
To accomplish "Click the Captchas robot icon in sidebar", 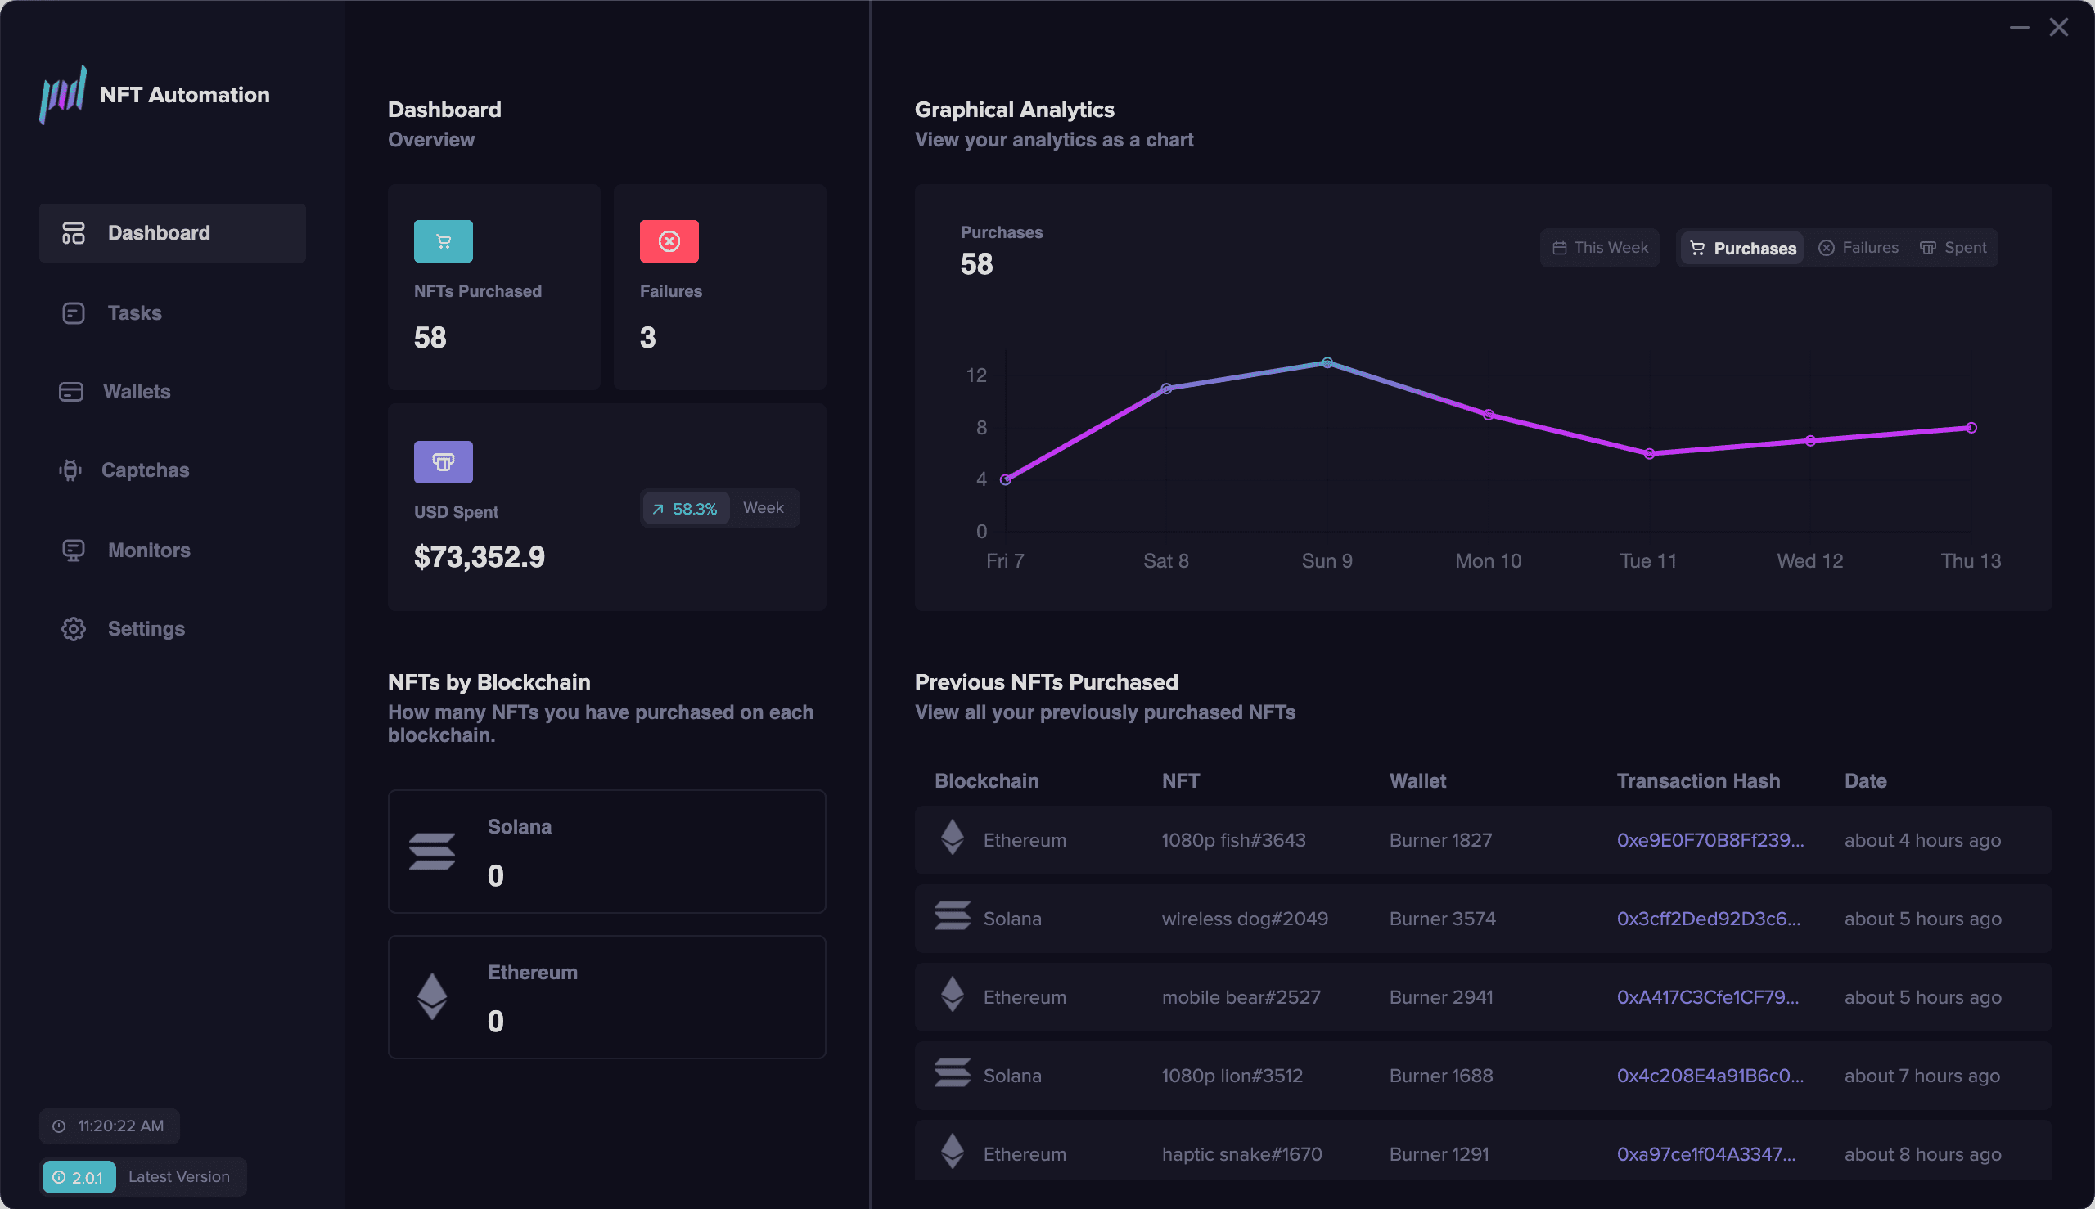I will coord(70,471).
